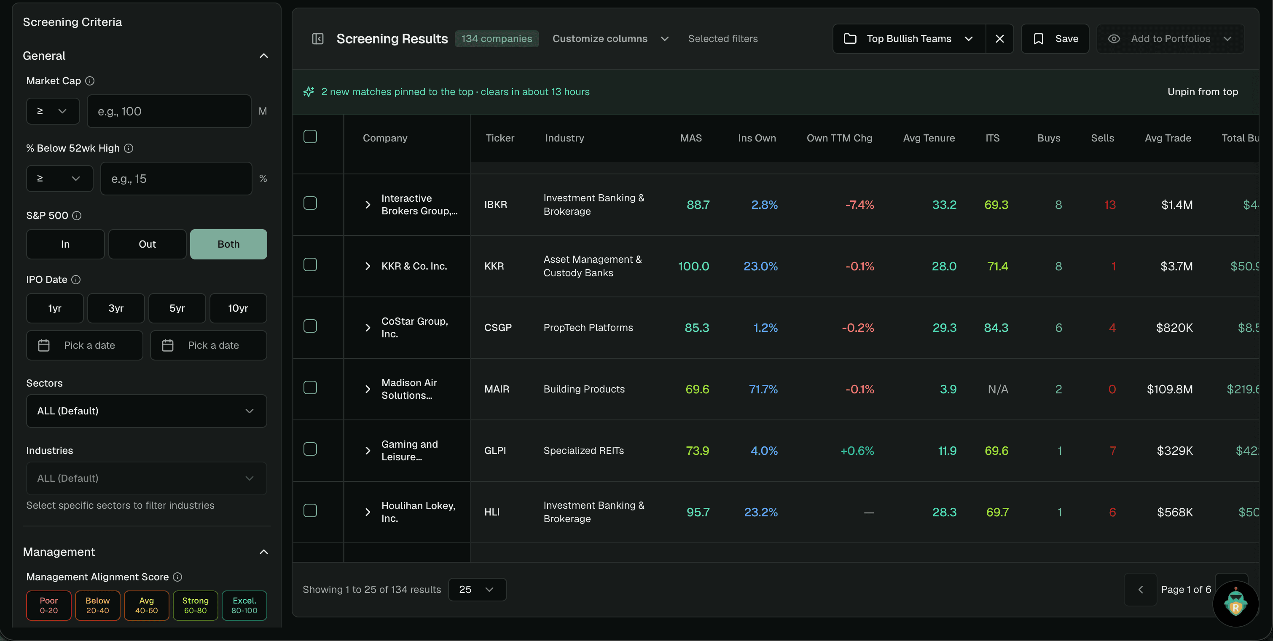This screenshot has height=641, width=1273.
Task: Select the CoStar Group row checkbox
Action: (x=310, y=326)
